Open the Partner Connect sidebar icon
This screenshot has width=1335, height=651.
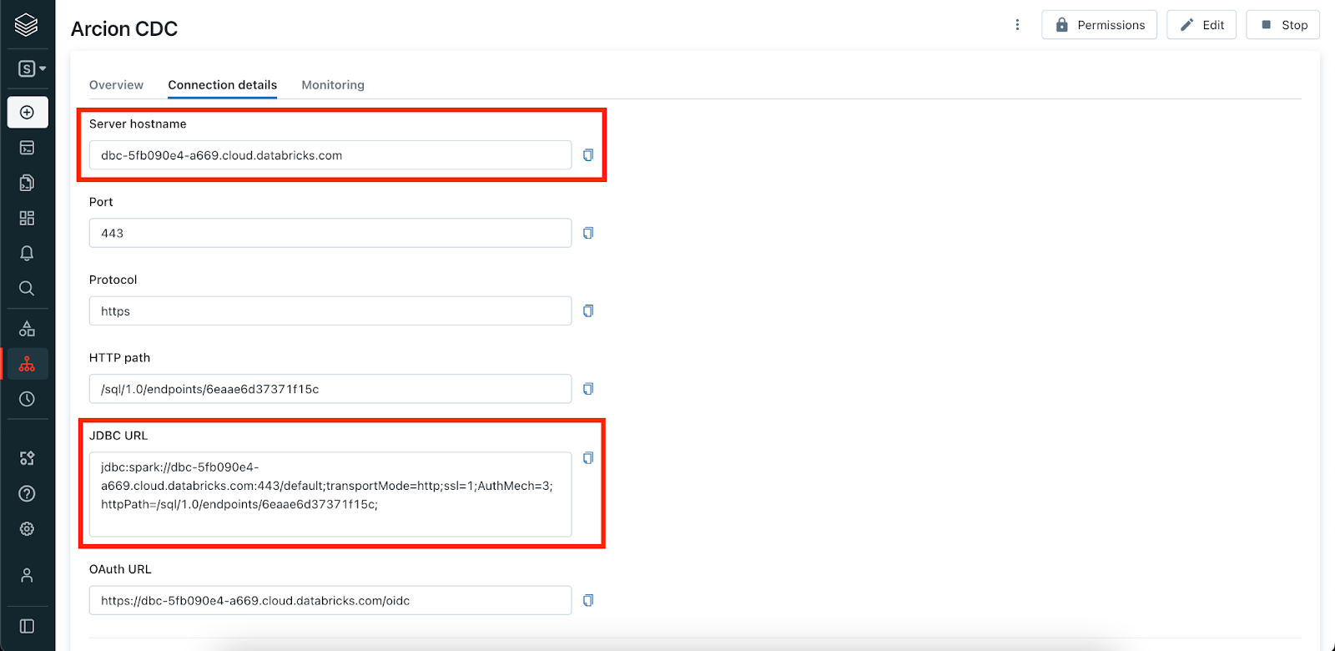pos(27,458)
